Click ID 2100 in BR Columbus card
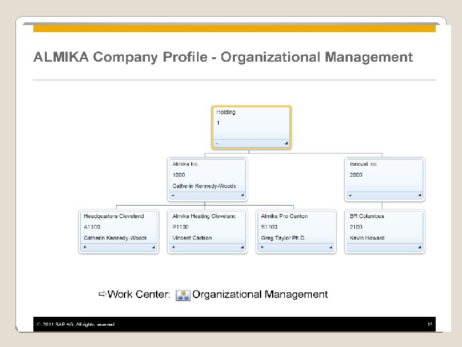Image resolution: width=462 pixels, height=347 pixels. pos(356,227)
